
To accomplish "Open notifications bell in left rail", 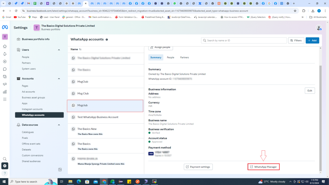I will (x=5, y=54).
